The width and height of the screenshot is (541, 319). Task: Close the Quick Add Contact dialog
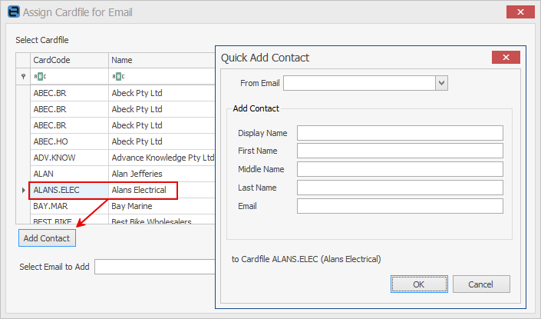pyautogui.click(x=505, y=58)
